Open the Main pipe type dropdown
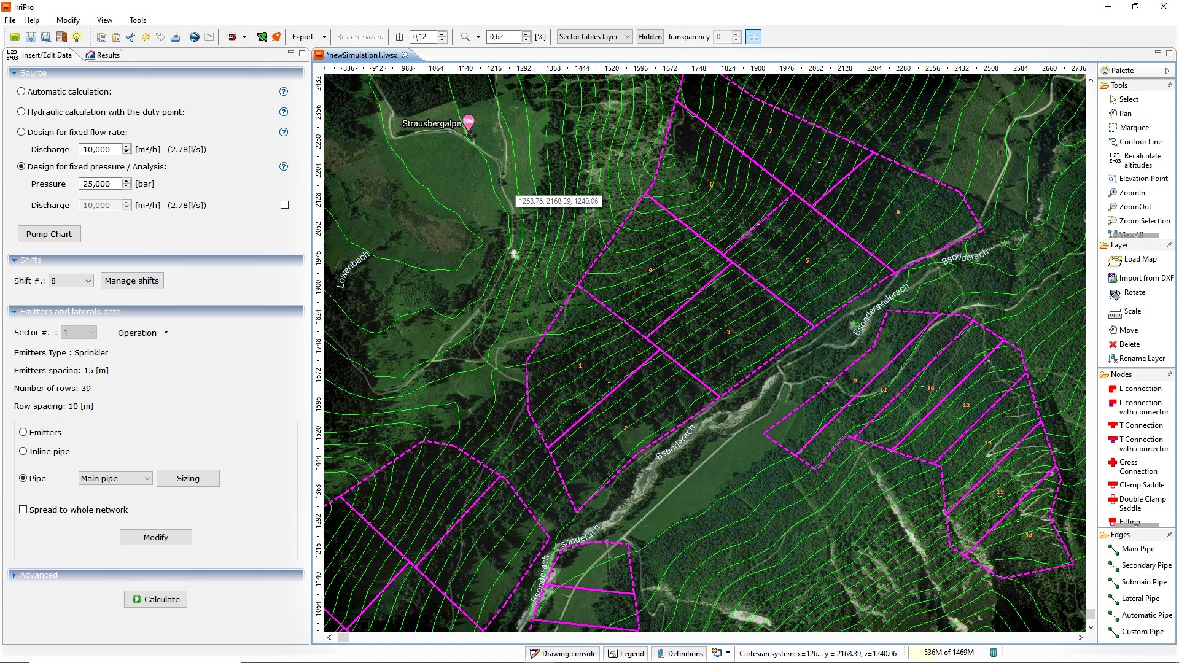The image size is (1179, 663). click(x=115, y=478)
